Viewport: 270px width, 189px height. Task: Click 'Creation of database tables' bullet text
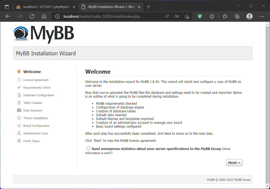(x=116, y=111)
